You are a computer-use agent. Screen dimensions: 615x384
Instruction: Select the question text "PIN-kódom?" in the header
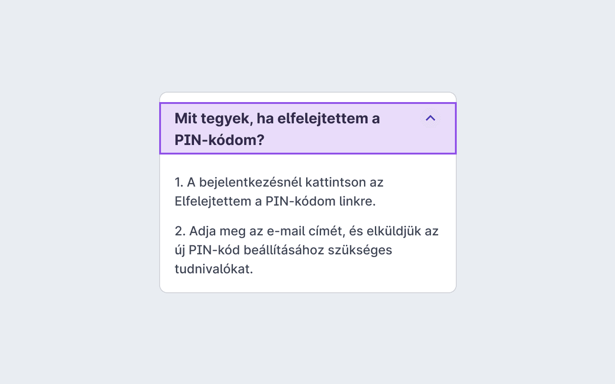point(219,140)
